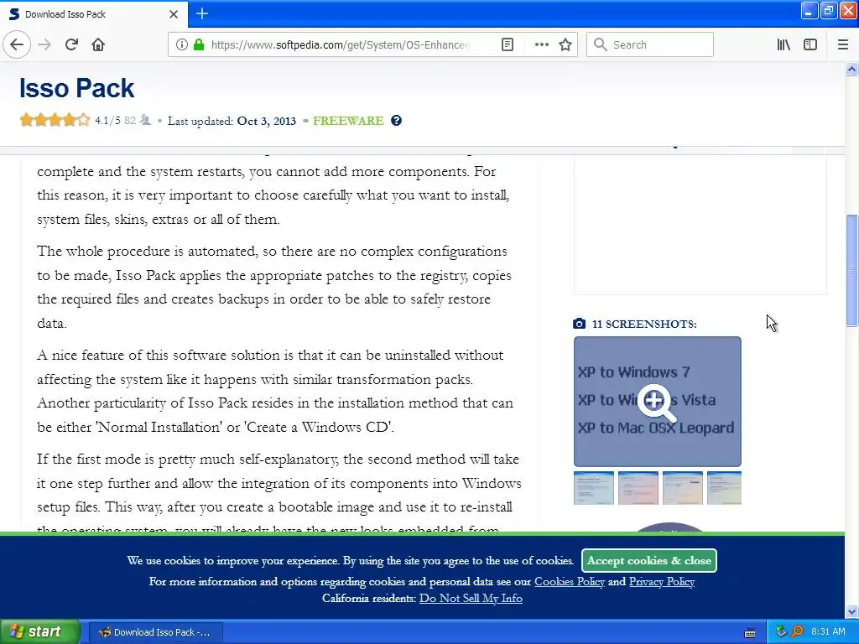Click the page scrollbar thumb

851,270
